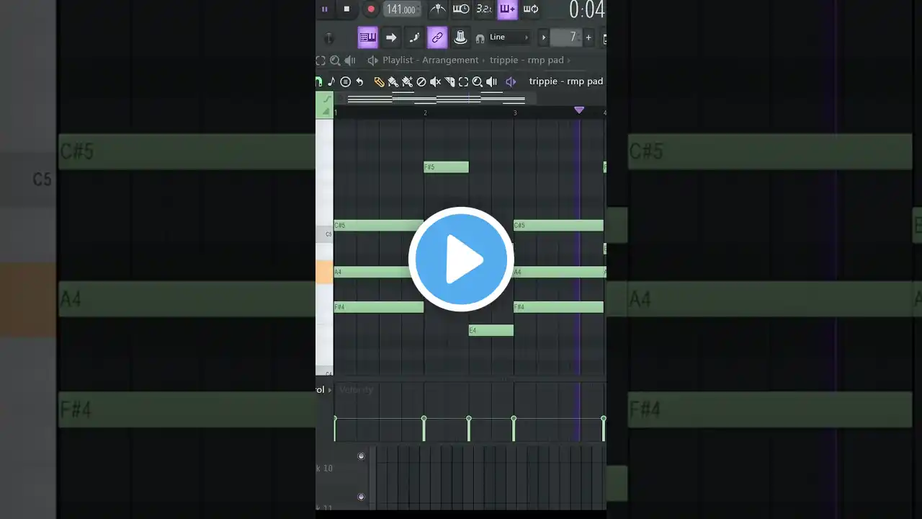Click the 141.000 tempo field
922x519 pixels.
(402, 9)
